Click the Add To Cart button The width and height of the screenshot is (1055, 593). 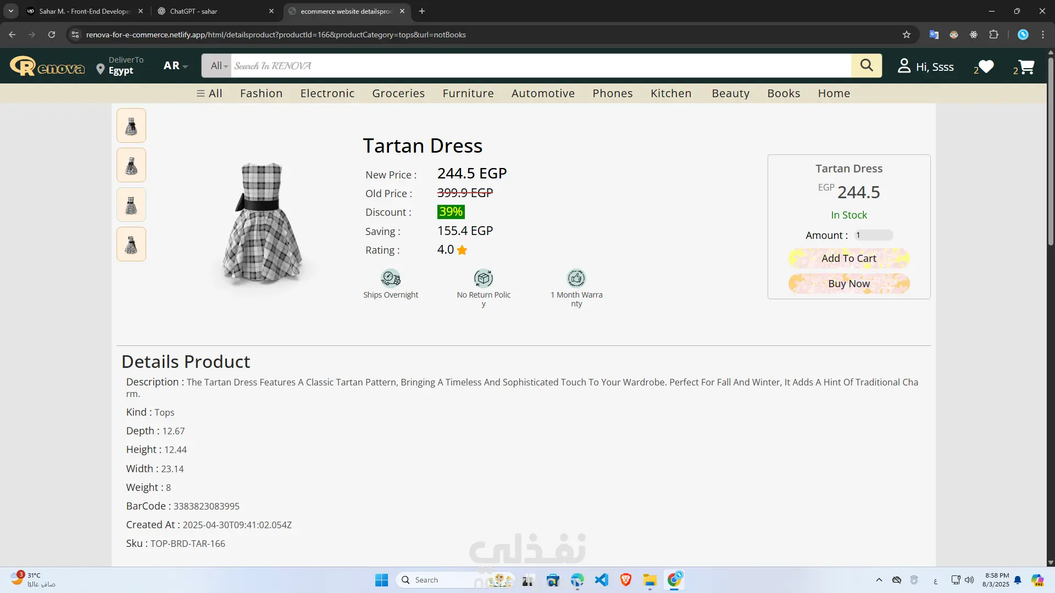848,259
